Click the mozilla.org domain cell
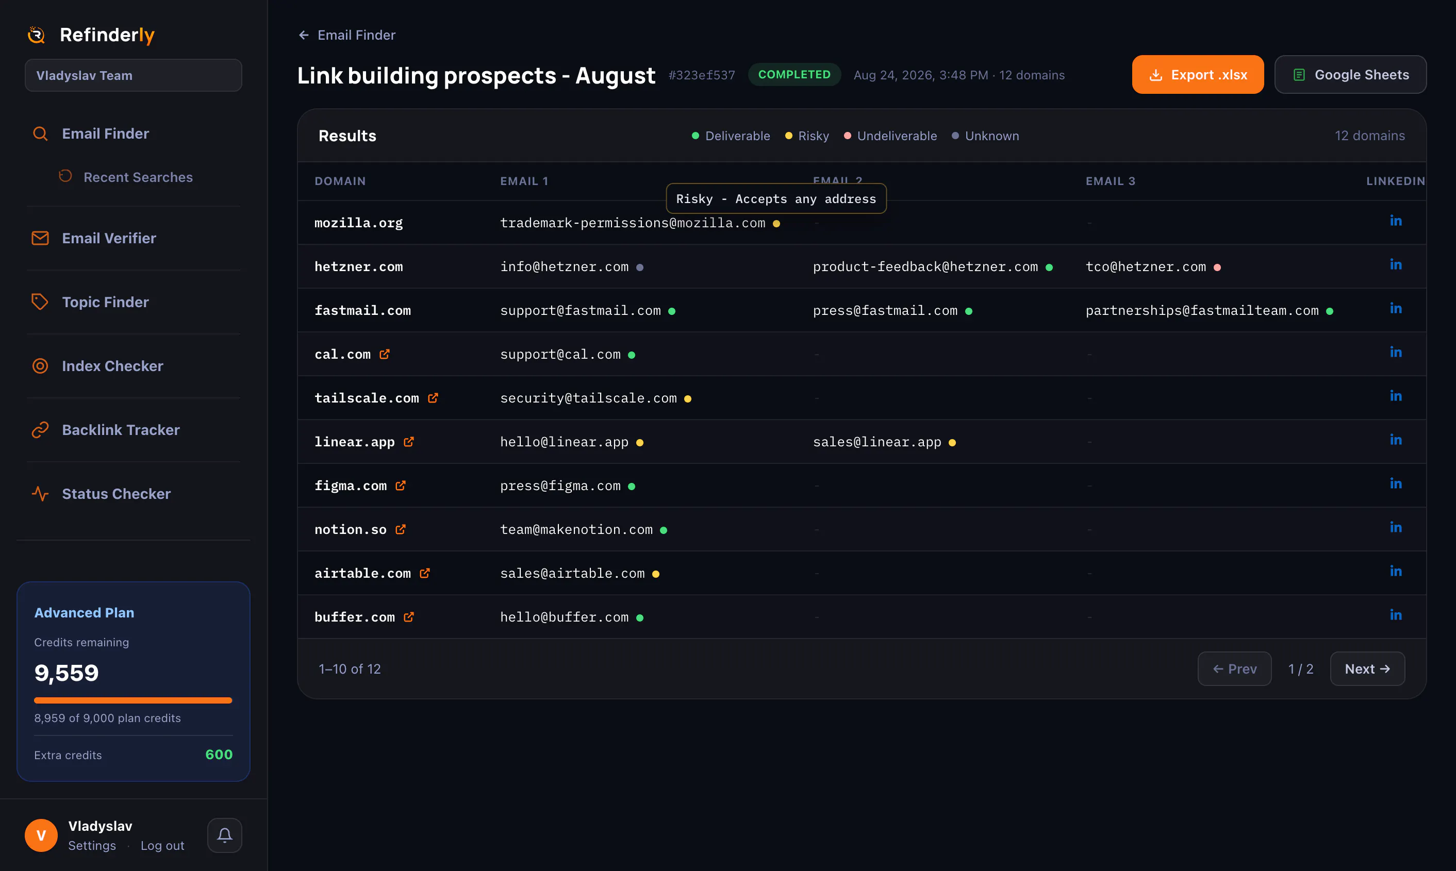1456x871 pixels. 359,223
